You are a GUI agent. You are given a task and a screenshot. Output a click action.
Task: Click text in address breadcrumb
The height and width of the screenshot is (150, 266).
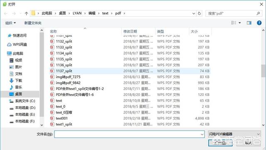coord(105,13)
